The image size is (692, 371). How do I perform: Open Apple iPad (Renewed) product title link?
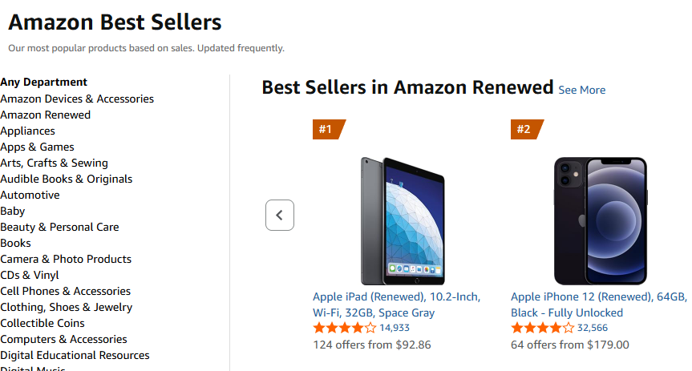(x=396, y=304)
